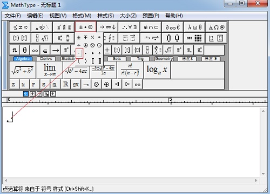This screenshot has height=194, width=270.
Task: Open the fence templates palette
Action: coord(20,38)
